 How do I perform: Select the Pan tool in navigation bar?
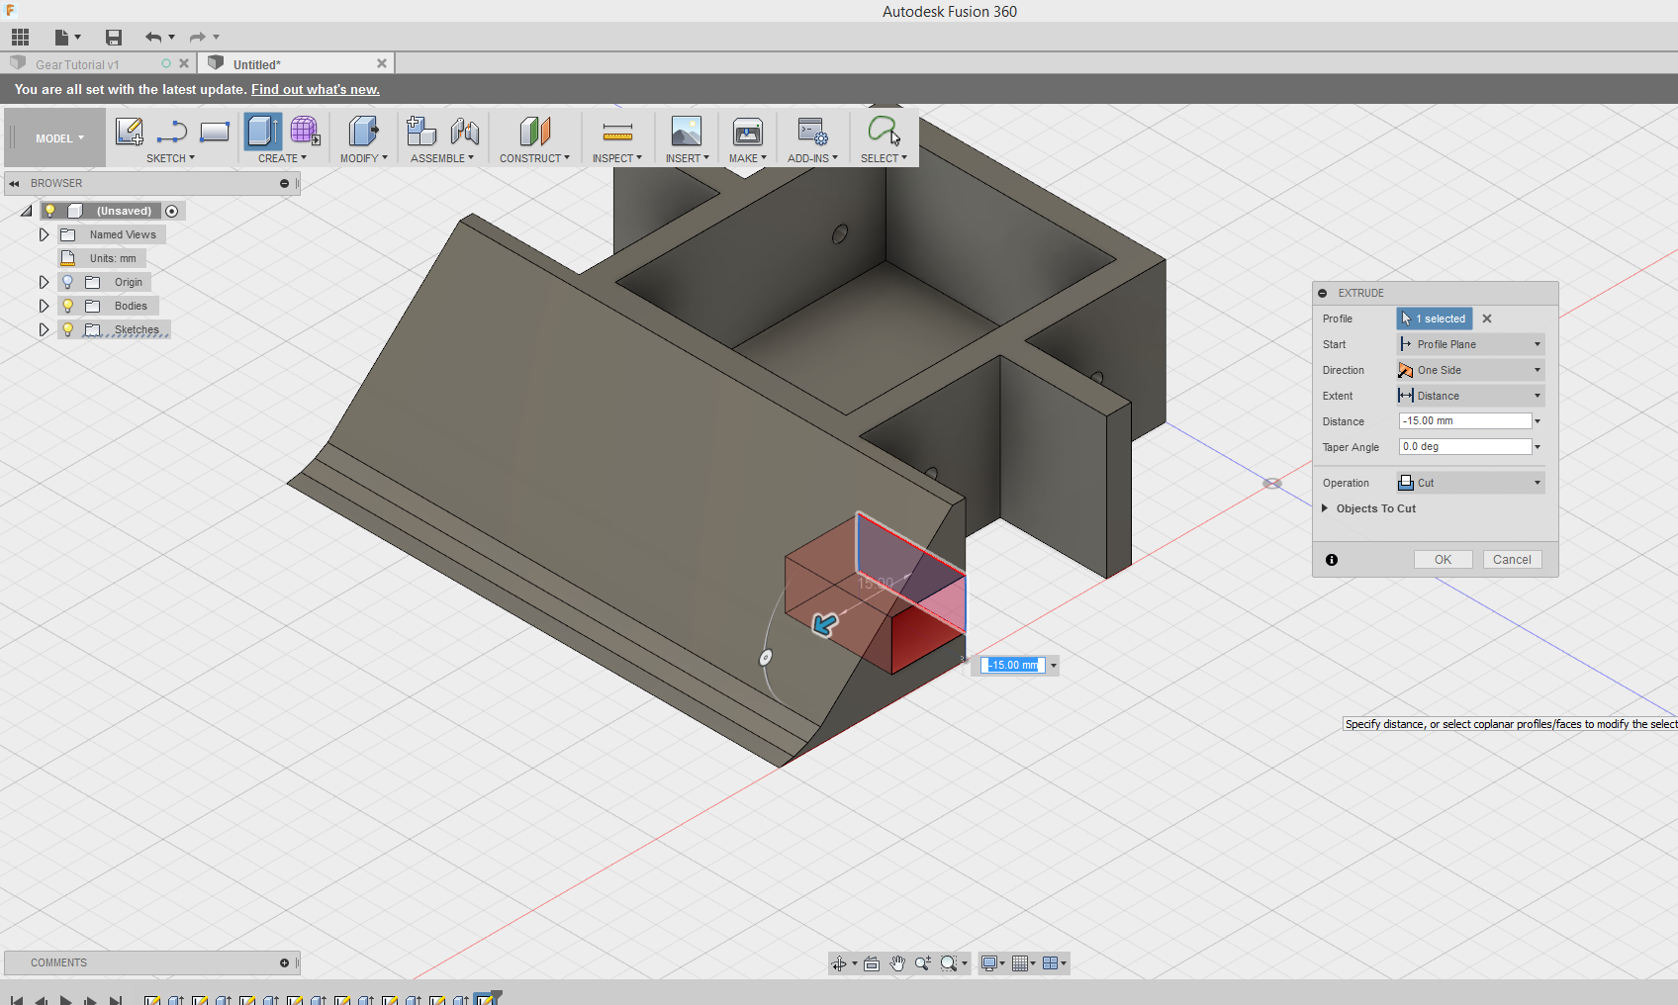pyautogui.click(x=897, y=962)
